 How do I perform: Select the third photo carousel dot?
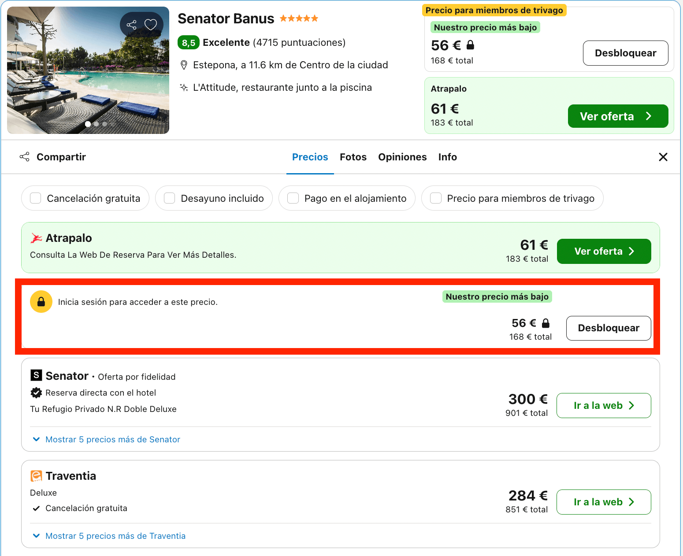click(x=104, y=124)
